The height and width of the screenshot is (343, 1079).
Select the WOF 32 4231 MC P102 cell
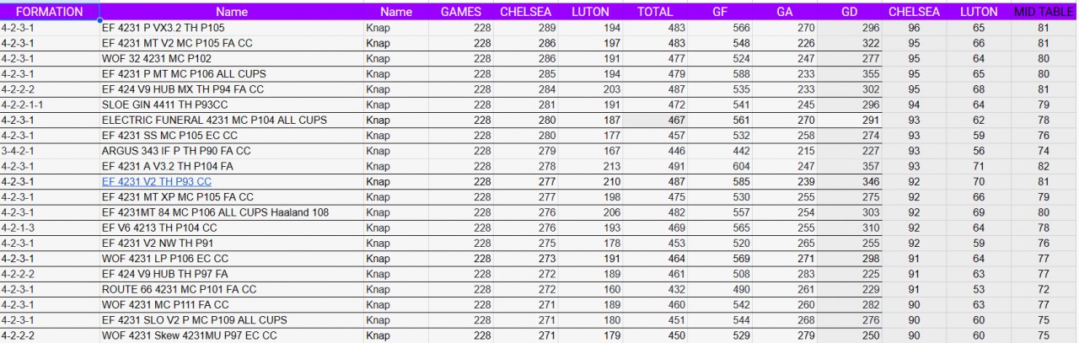point(157,59)
